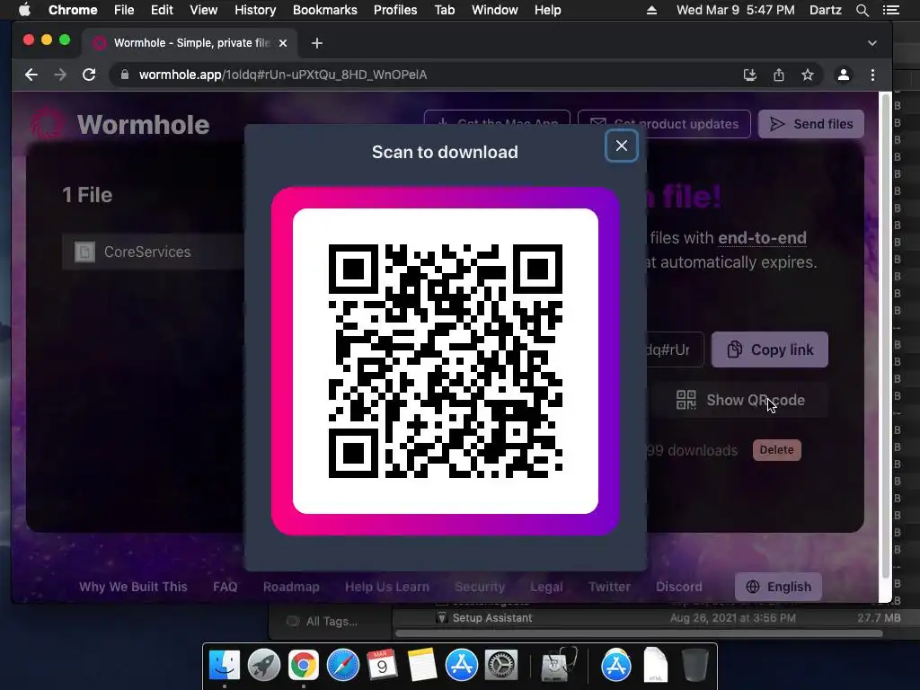Click the share page icon

click(779, 75)
